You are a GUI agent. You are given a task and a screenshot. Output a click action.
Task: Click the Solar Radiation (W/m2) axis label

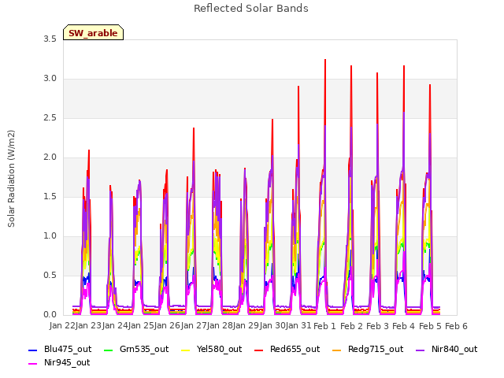(x=11, y=179)
